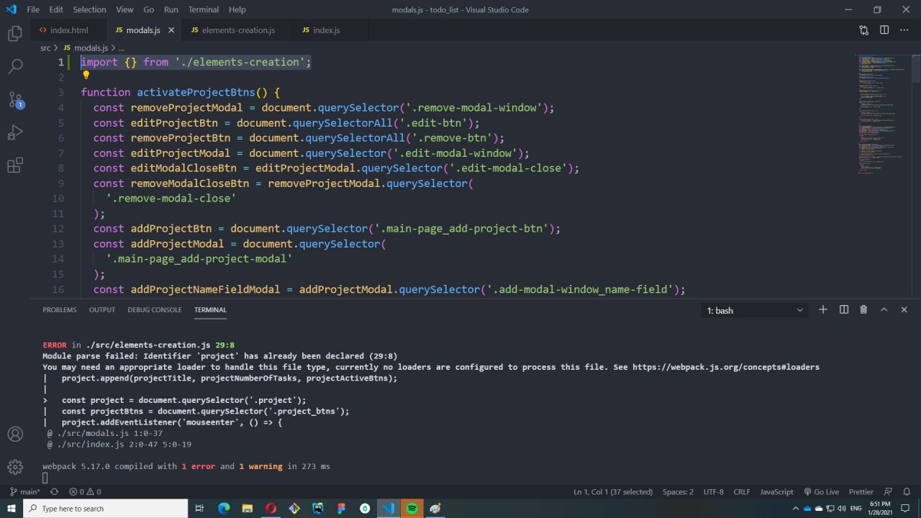This screenshot has height=518, width=921.
Task: Open the Explorer view in activity bar
Action: click(15, 33)
